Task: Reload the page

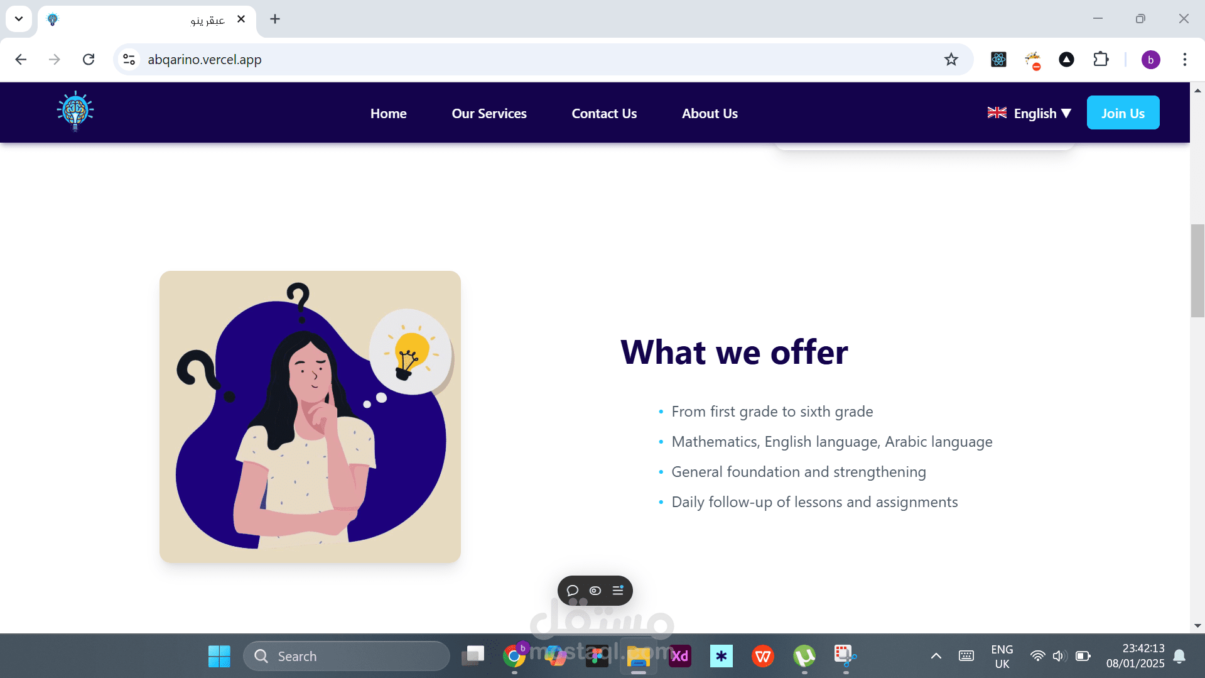Action: click(x=89, y=60)
